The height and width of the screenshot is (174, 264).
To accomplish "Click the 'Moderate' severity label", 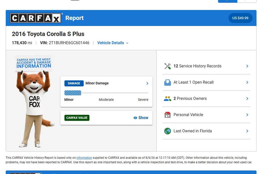I will pyautogui.click(x=106, y=100).
